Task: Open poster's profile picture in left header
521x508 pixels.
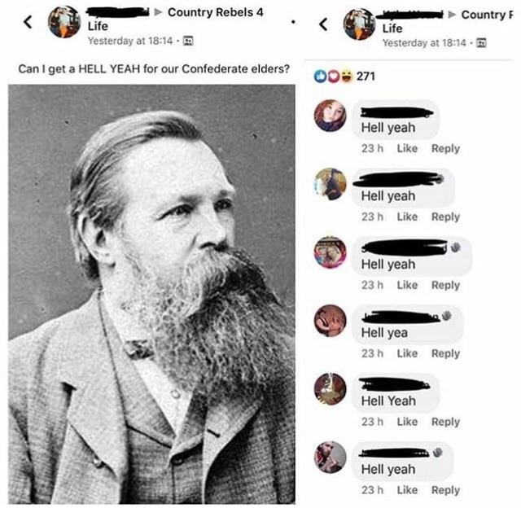Action: coord(64,22)
